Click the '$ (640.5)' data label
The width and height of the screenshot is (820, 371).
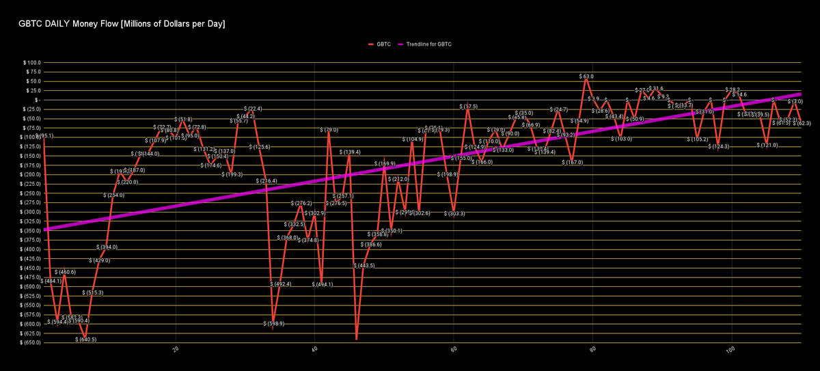pyautogui.click(x=86, y=340)
